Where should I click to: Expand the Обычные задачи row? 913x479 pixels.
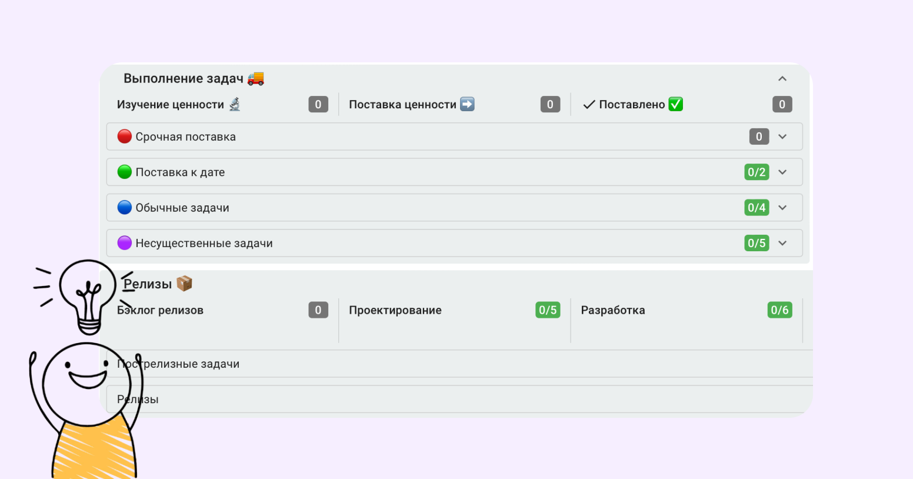click(782, 208)
